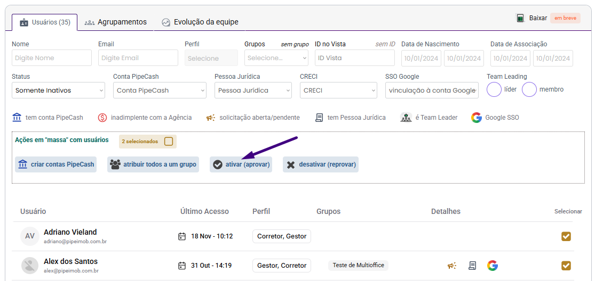Viewport: 595px width, 281px height.
Task: Click the ativar (aprovar) button
Action: [241, 164]
